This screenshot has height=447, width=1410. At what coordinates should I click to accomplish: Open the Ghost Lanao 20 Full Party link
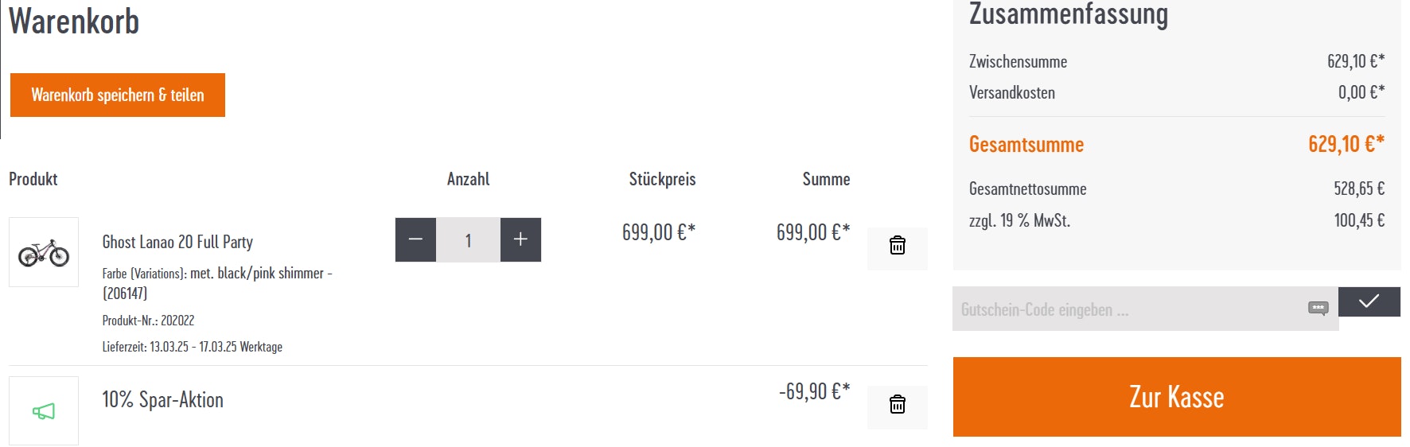point(177,242)
